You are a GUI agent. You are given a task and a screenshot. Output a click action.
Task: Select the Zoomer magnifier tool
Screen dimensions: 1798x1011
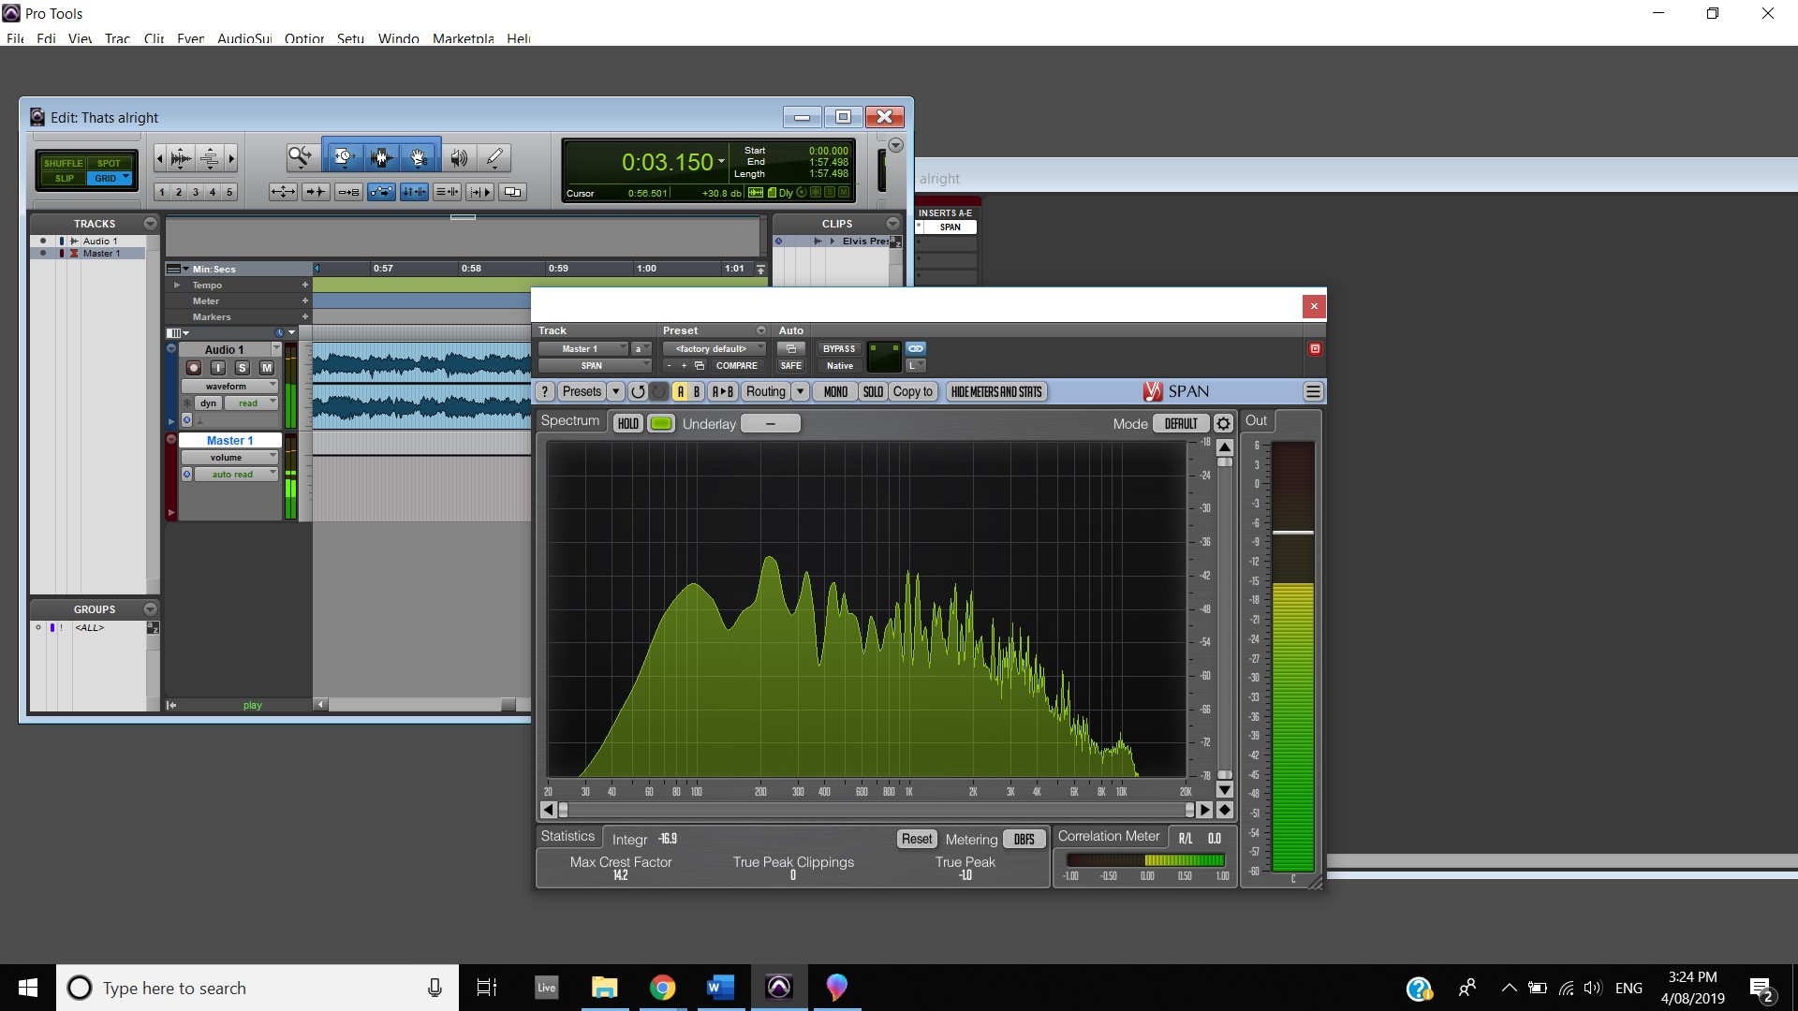click(x=300, y=157)
